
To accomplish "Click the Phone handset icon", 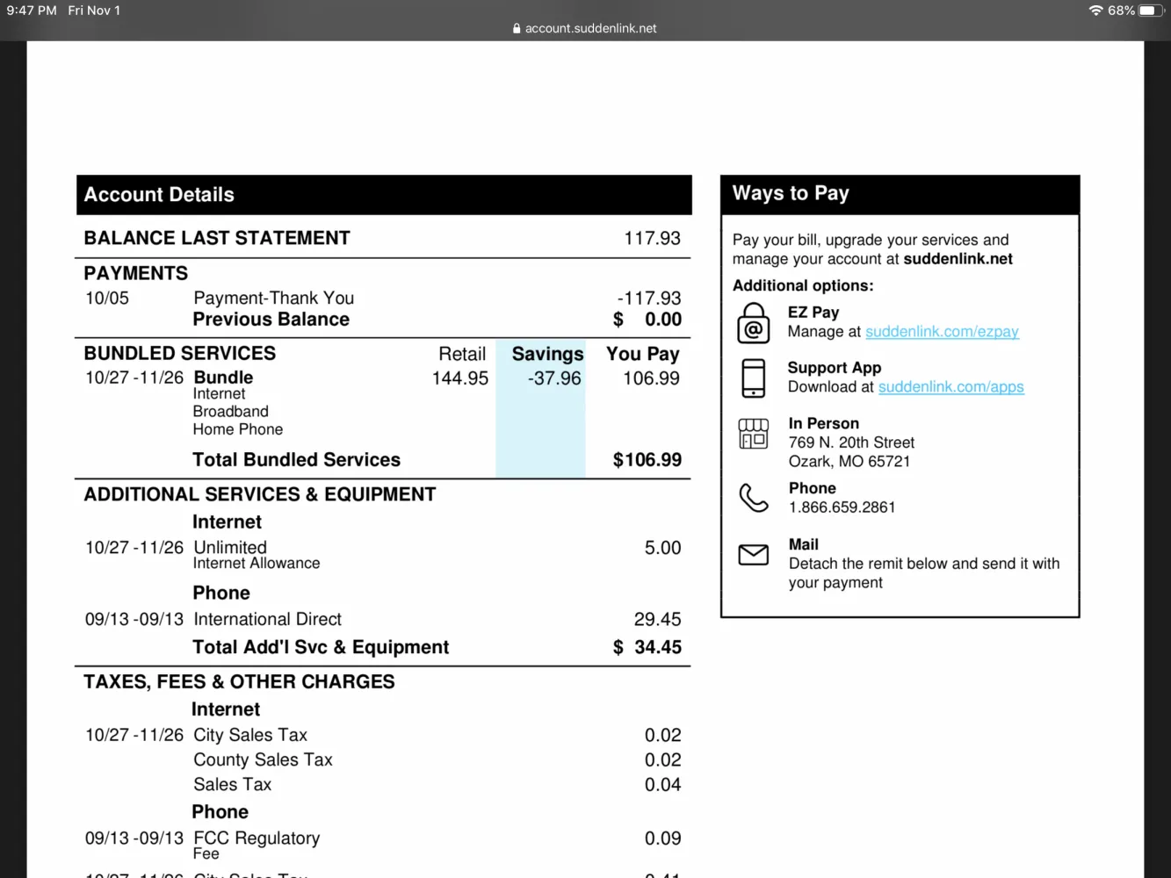I will [754, 498].
